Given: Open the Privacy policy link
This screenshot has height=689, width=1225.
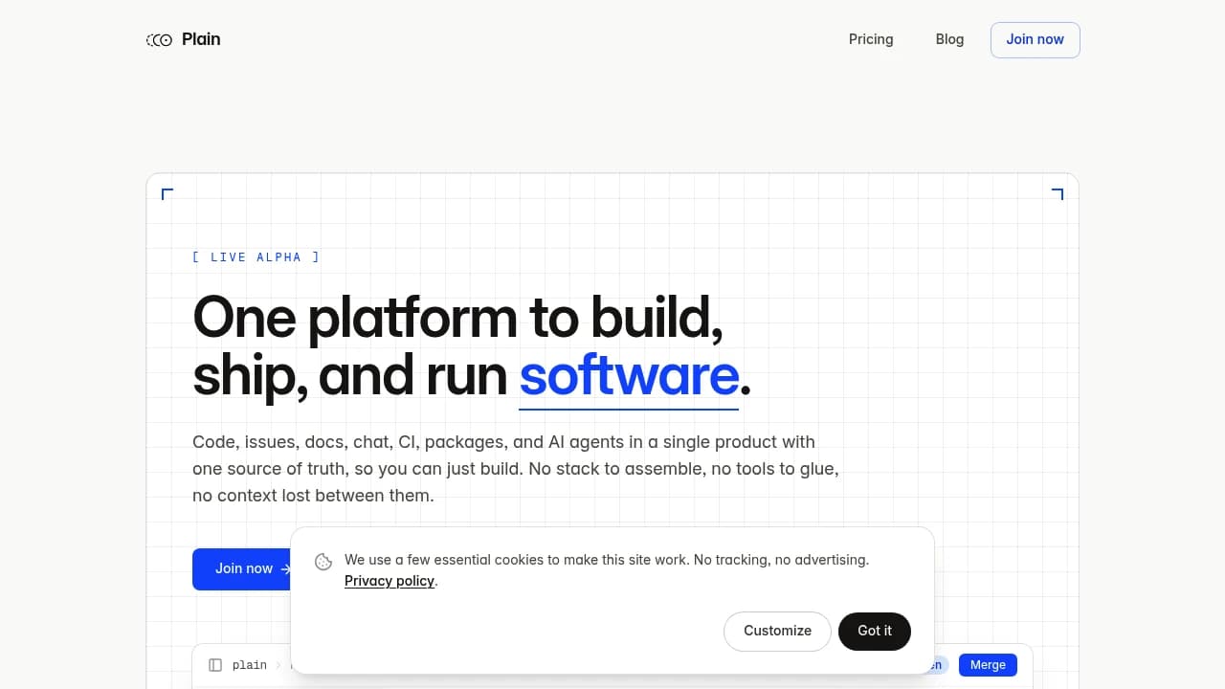Looking at the screenshot, I should [390, 581].
